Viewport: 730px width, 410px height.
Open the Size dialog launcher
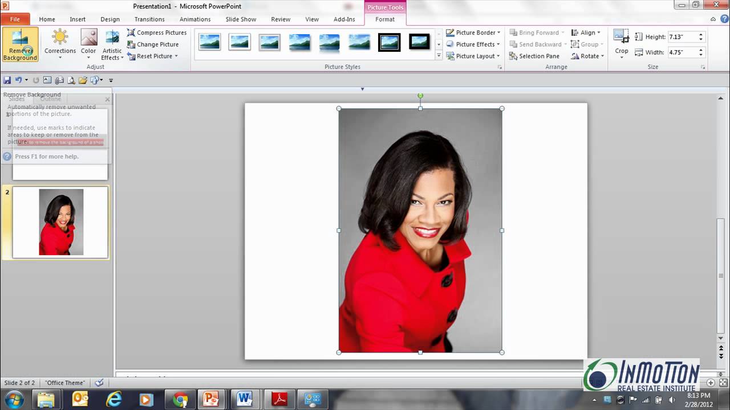pos(703,67)
